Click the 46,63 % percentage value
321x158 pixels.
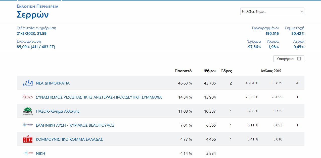coord(185,83)
